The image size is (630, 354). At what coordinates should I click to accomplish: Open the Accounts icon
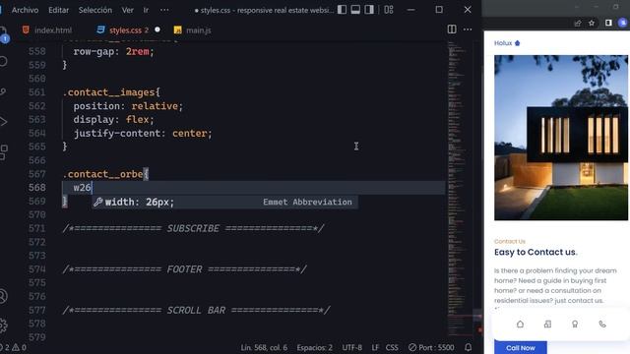(x=3, y=296)
